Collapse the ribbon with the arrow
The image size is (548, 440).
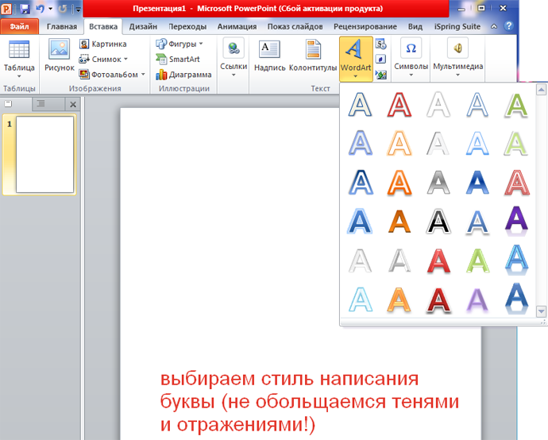[x=494, y=26]
